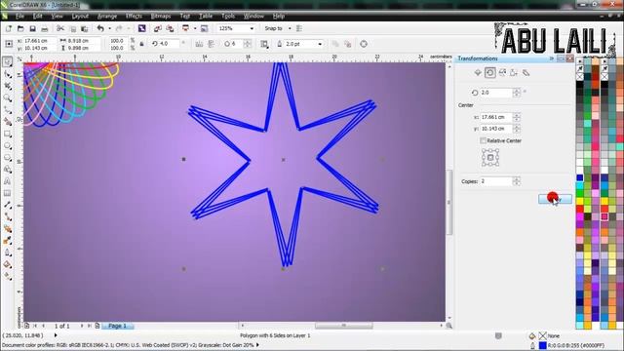Collapse the Transformations docker with double arrow

point(552,58)
